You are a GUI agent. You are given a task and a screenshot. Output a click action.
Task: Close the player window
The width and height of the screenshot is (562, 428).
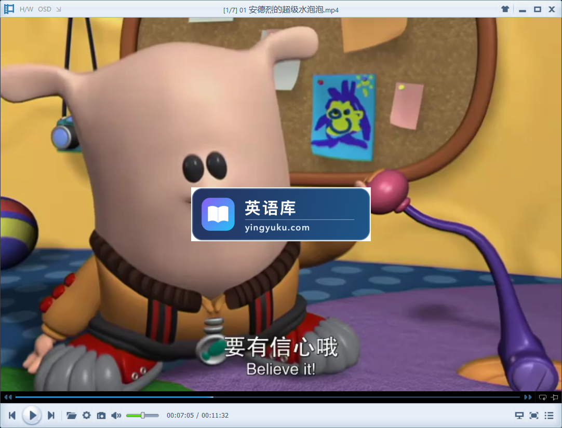(552, 9)
